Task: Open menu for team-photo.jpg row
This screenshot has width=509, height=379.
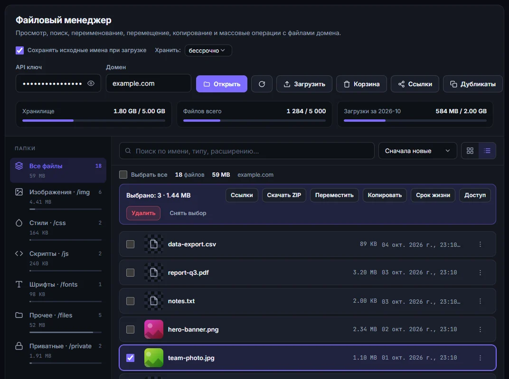Action: point(480,358)
